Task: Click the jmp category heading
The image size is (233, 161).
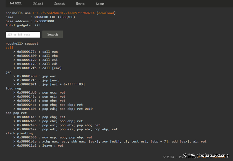Action: [8, 72]
